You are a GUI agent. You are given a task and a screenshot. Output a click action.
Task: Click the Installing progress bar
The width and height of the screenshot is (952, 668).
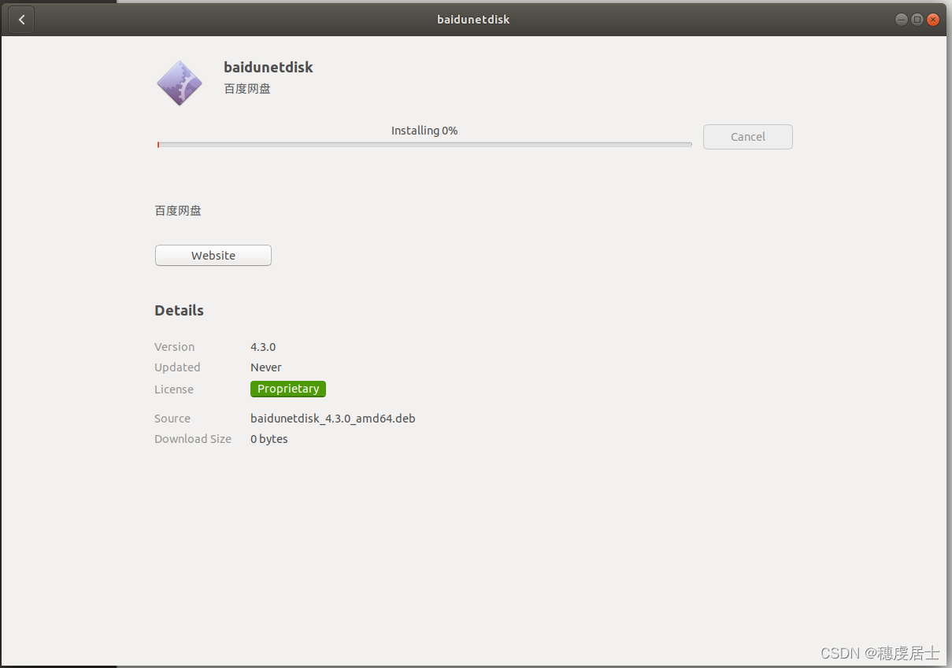click(x=424, y=145)
